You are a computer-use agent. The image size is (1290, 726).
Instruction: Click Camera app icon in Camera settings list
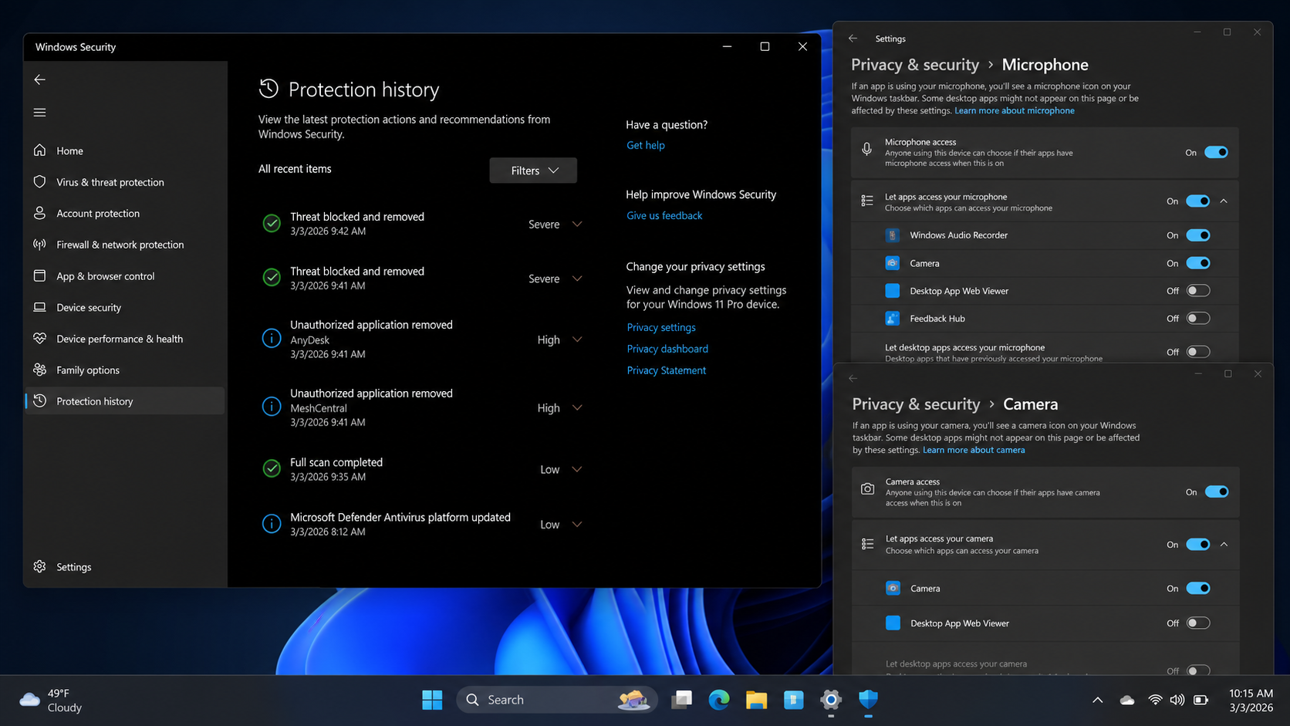pos(893,588)
